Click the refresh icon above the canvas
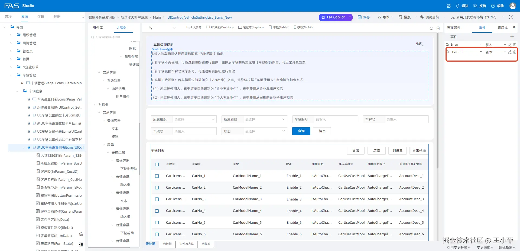Image resolution: width=520 pixels, height=251 pixels. [x=431, y=28]
